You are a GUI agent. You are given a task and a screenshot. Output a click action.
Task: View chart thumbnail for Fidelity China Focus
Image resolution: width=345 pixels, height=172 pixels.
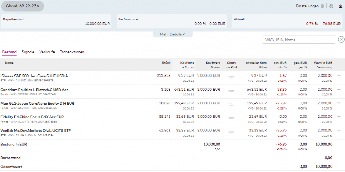(x=231, y=118)
